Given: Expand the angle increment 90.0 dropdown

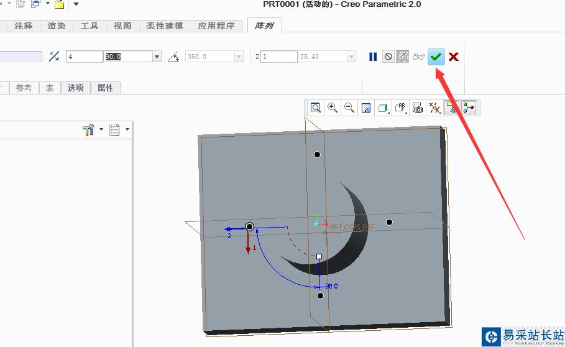Looking at the screenshot, I should click(157, 57).
